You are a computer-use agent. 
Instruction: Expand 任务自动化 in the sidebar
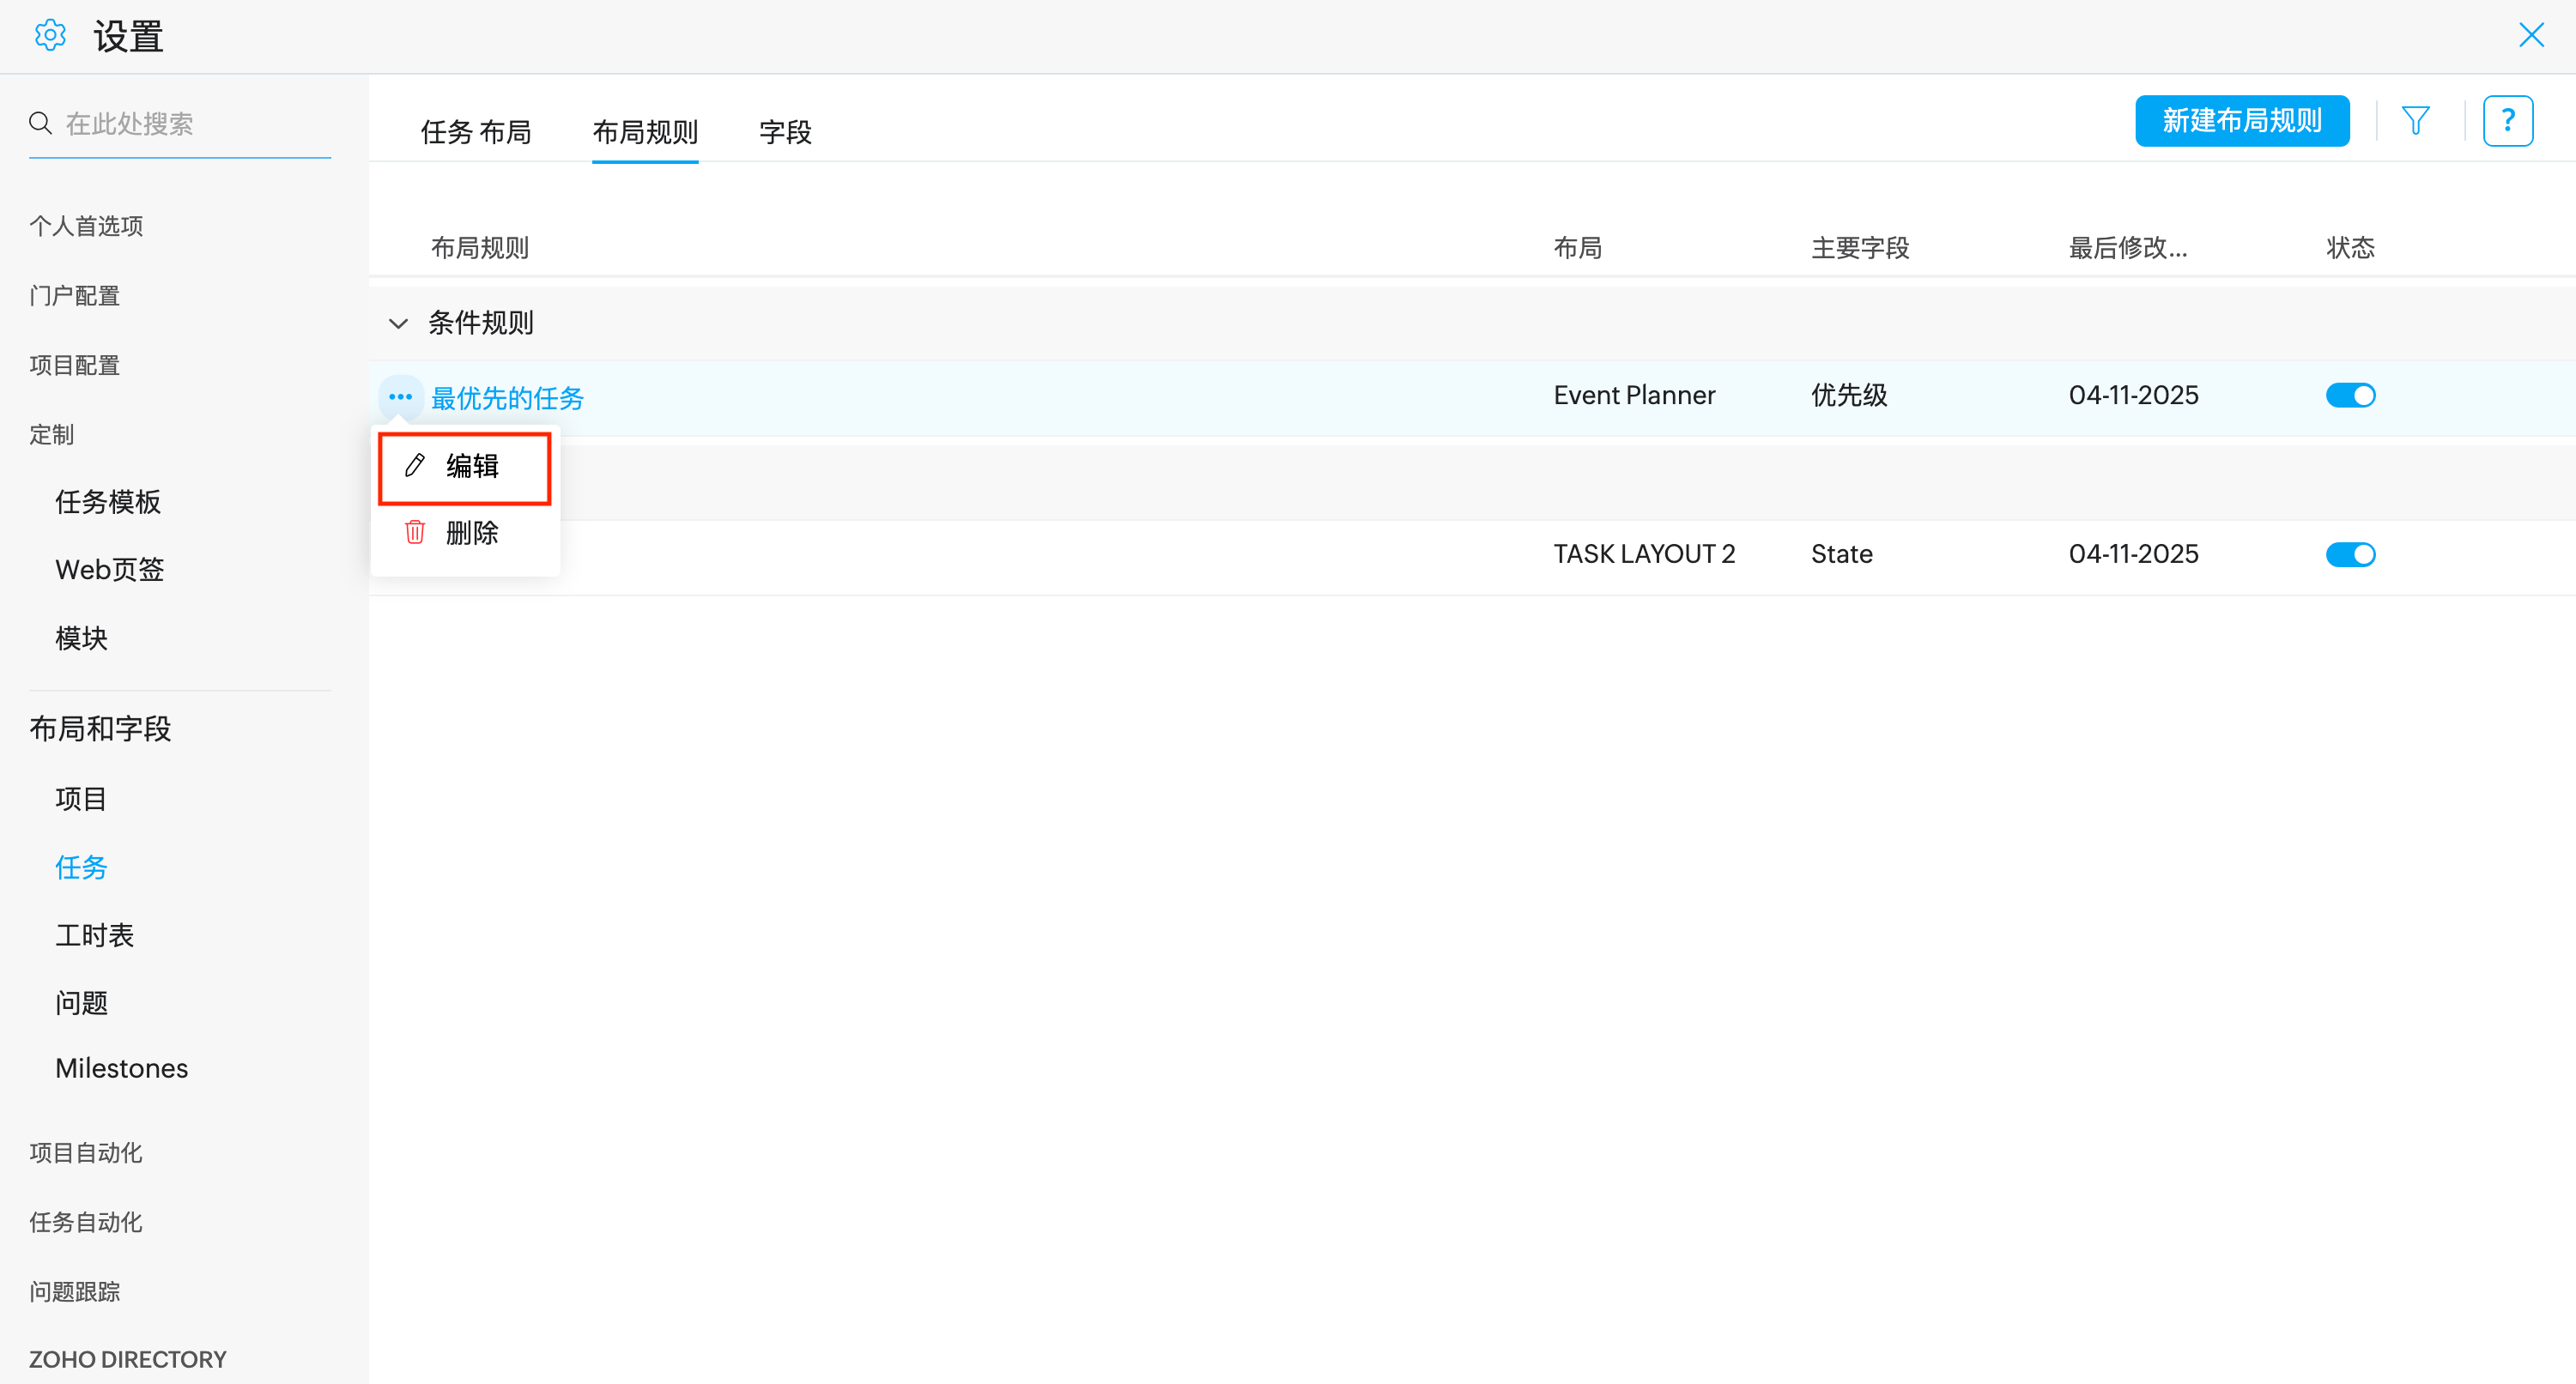pos(86,1222)
